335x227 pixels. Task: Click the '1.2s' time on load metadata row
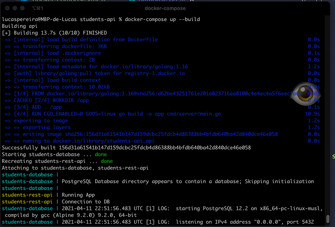point(314,67)
